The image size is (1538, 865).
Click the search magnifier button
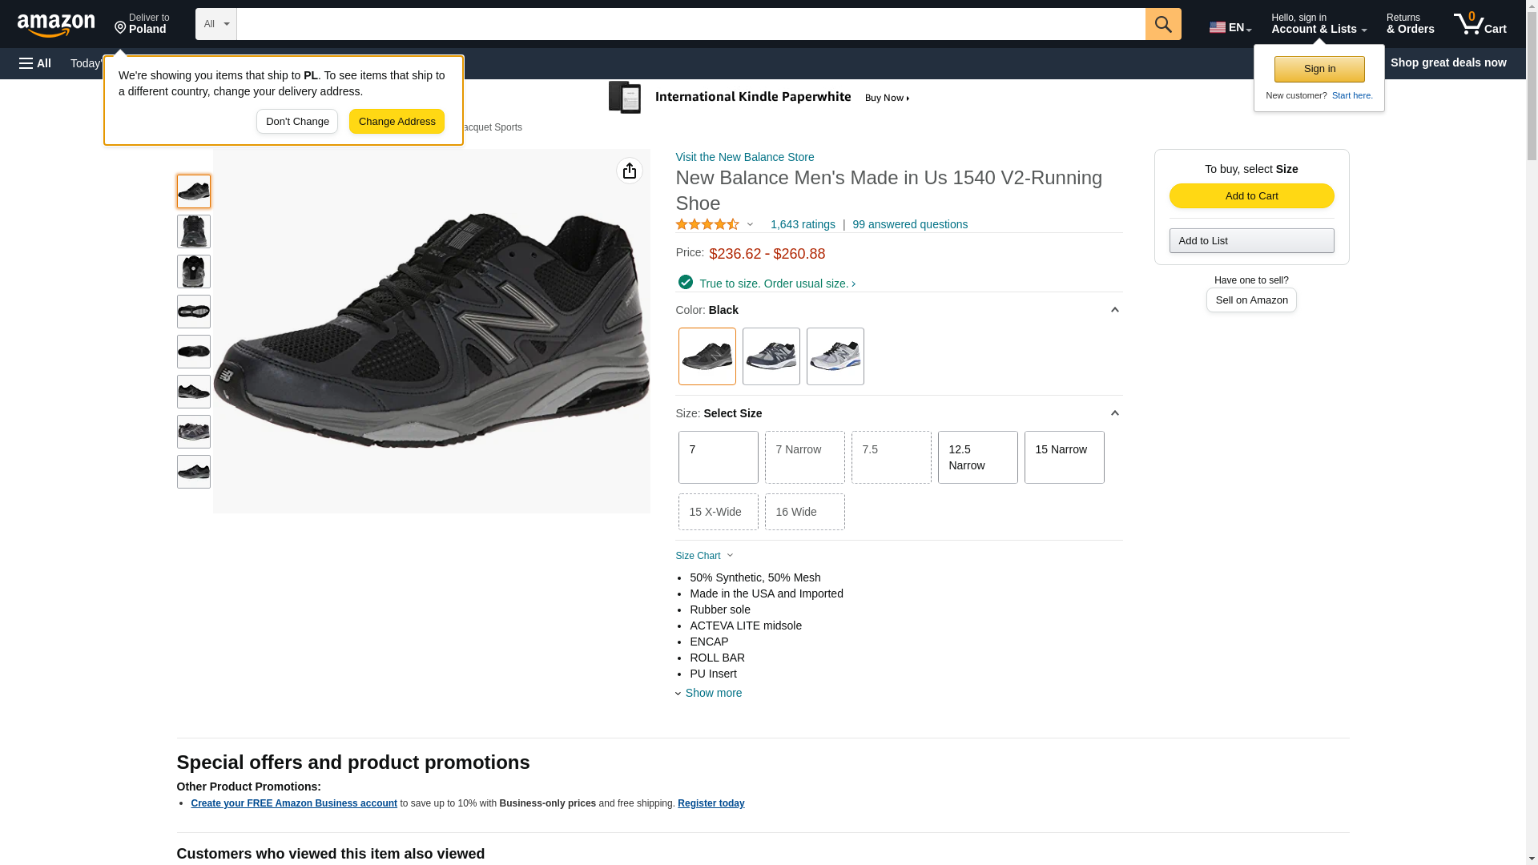click(1162, 24)
